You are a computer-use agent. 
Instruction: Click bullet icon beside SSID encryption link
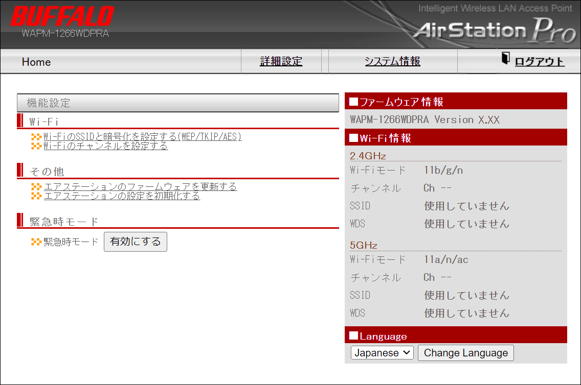tap(36, 137)
